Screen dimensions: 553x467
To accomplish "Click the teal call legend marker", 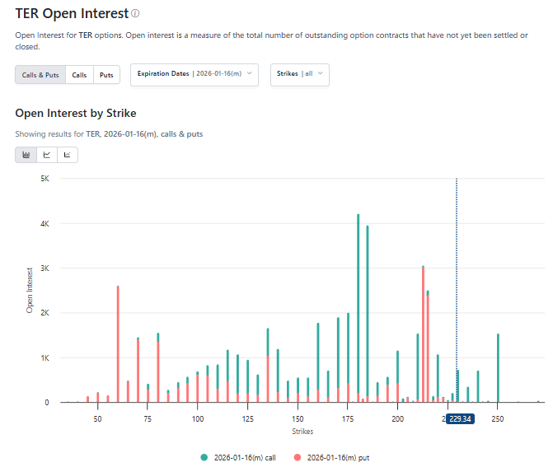I will (x=204, y=456).
